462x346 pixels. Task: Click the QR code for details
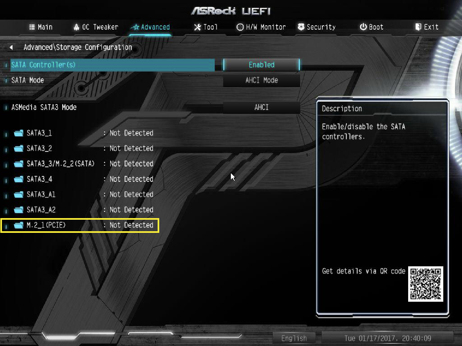pos(426,284)
